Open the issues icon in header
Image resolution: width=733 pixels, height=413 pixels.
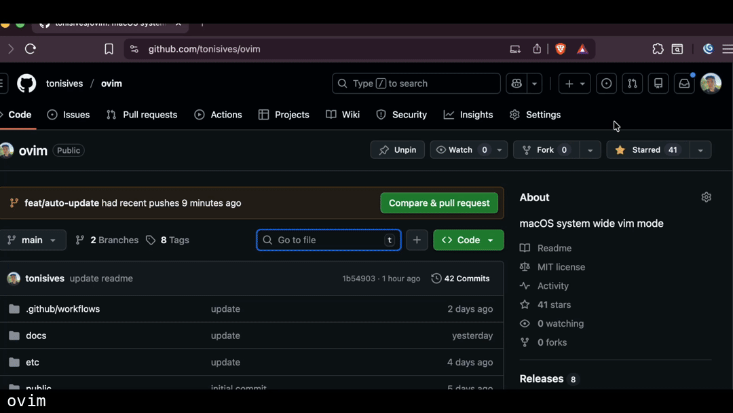tap(606, 84)
